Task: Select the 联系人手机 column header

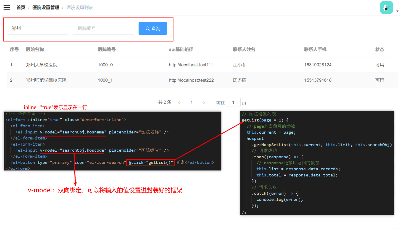Action: coord(315,49)
